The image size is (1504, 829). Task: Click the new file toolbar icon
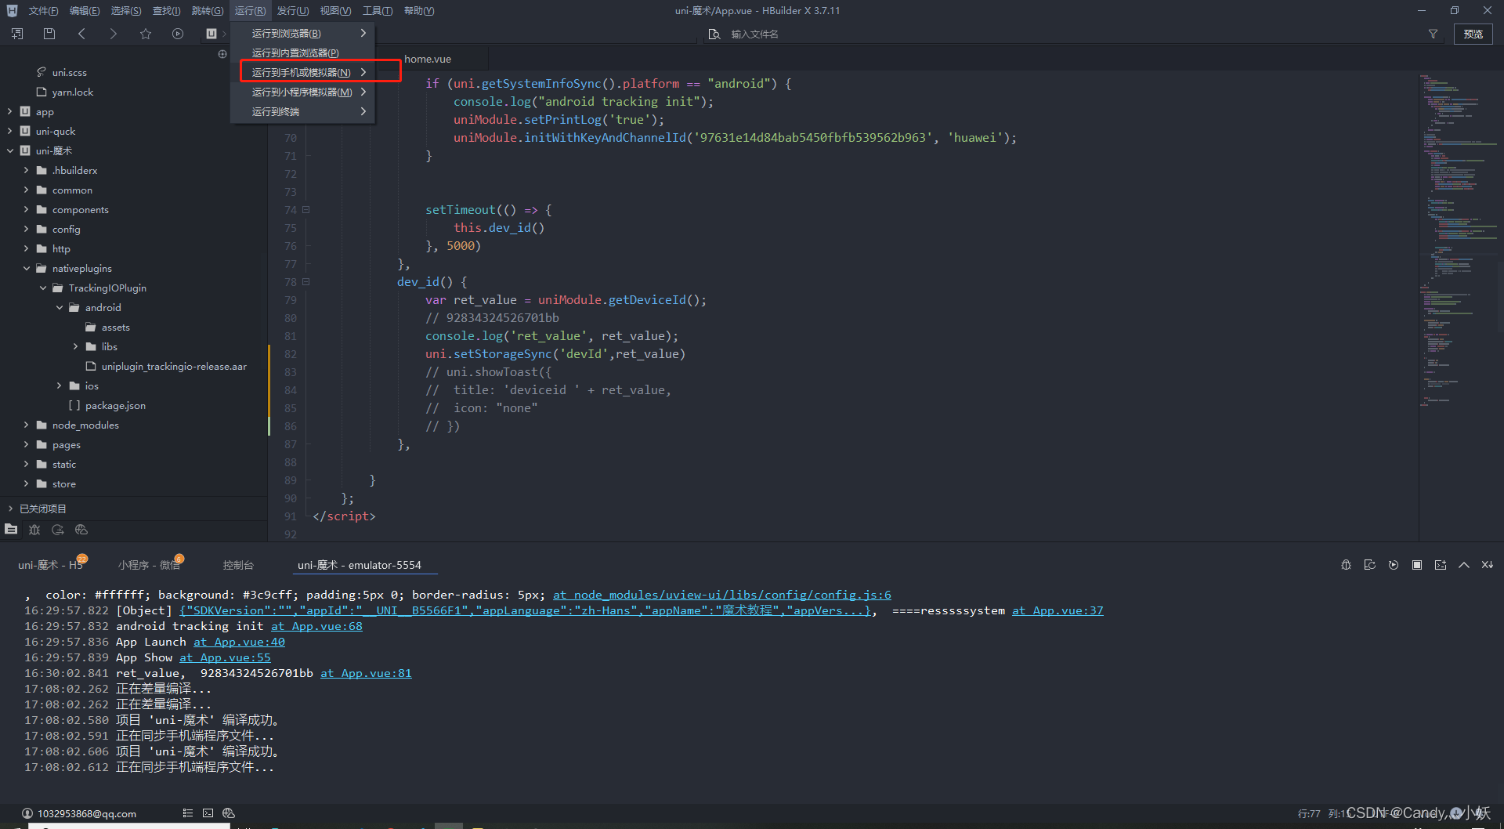(17, 34)
